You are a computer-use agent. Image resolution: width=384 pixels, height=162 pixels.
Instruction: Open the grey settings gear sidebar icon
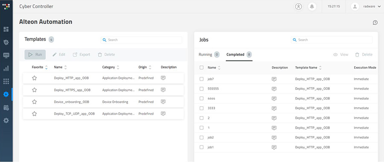6,120
